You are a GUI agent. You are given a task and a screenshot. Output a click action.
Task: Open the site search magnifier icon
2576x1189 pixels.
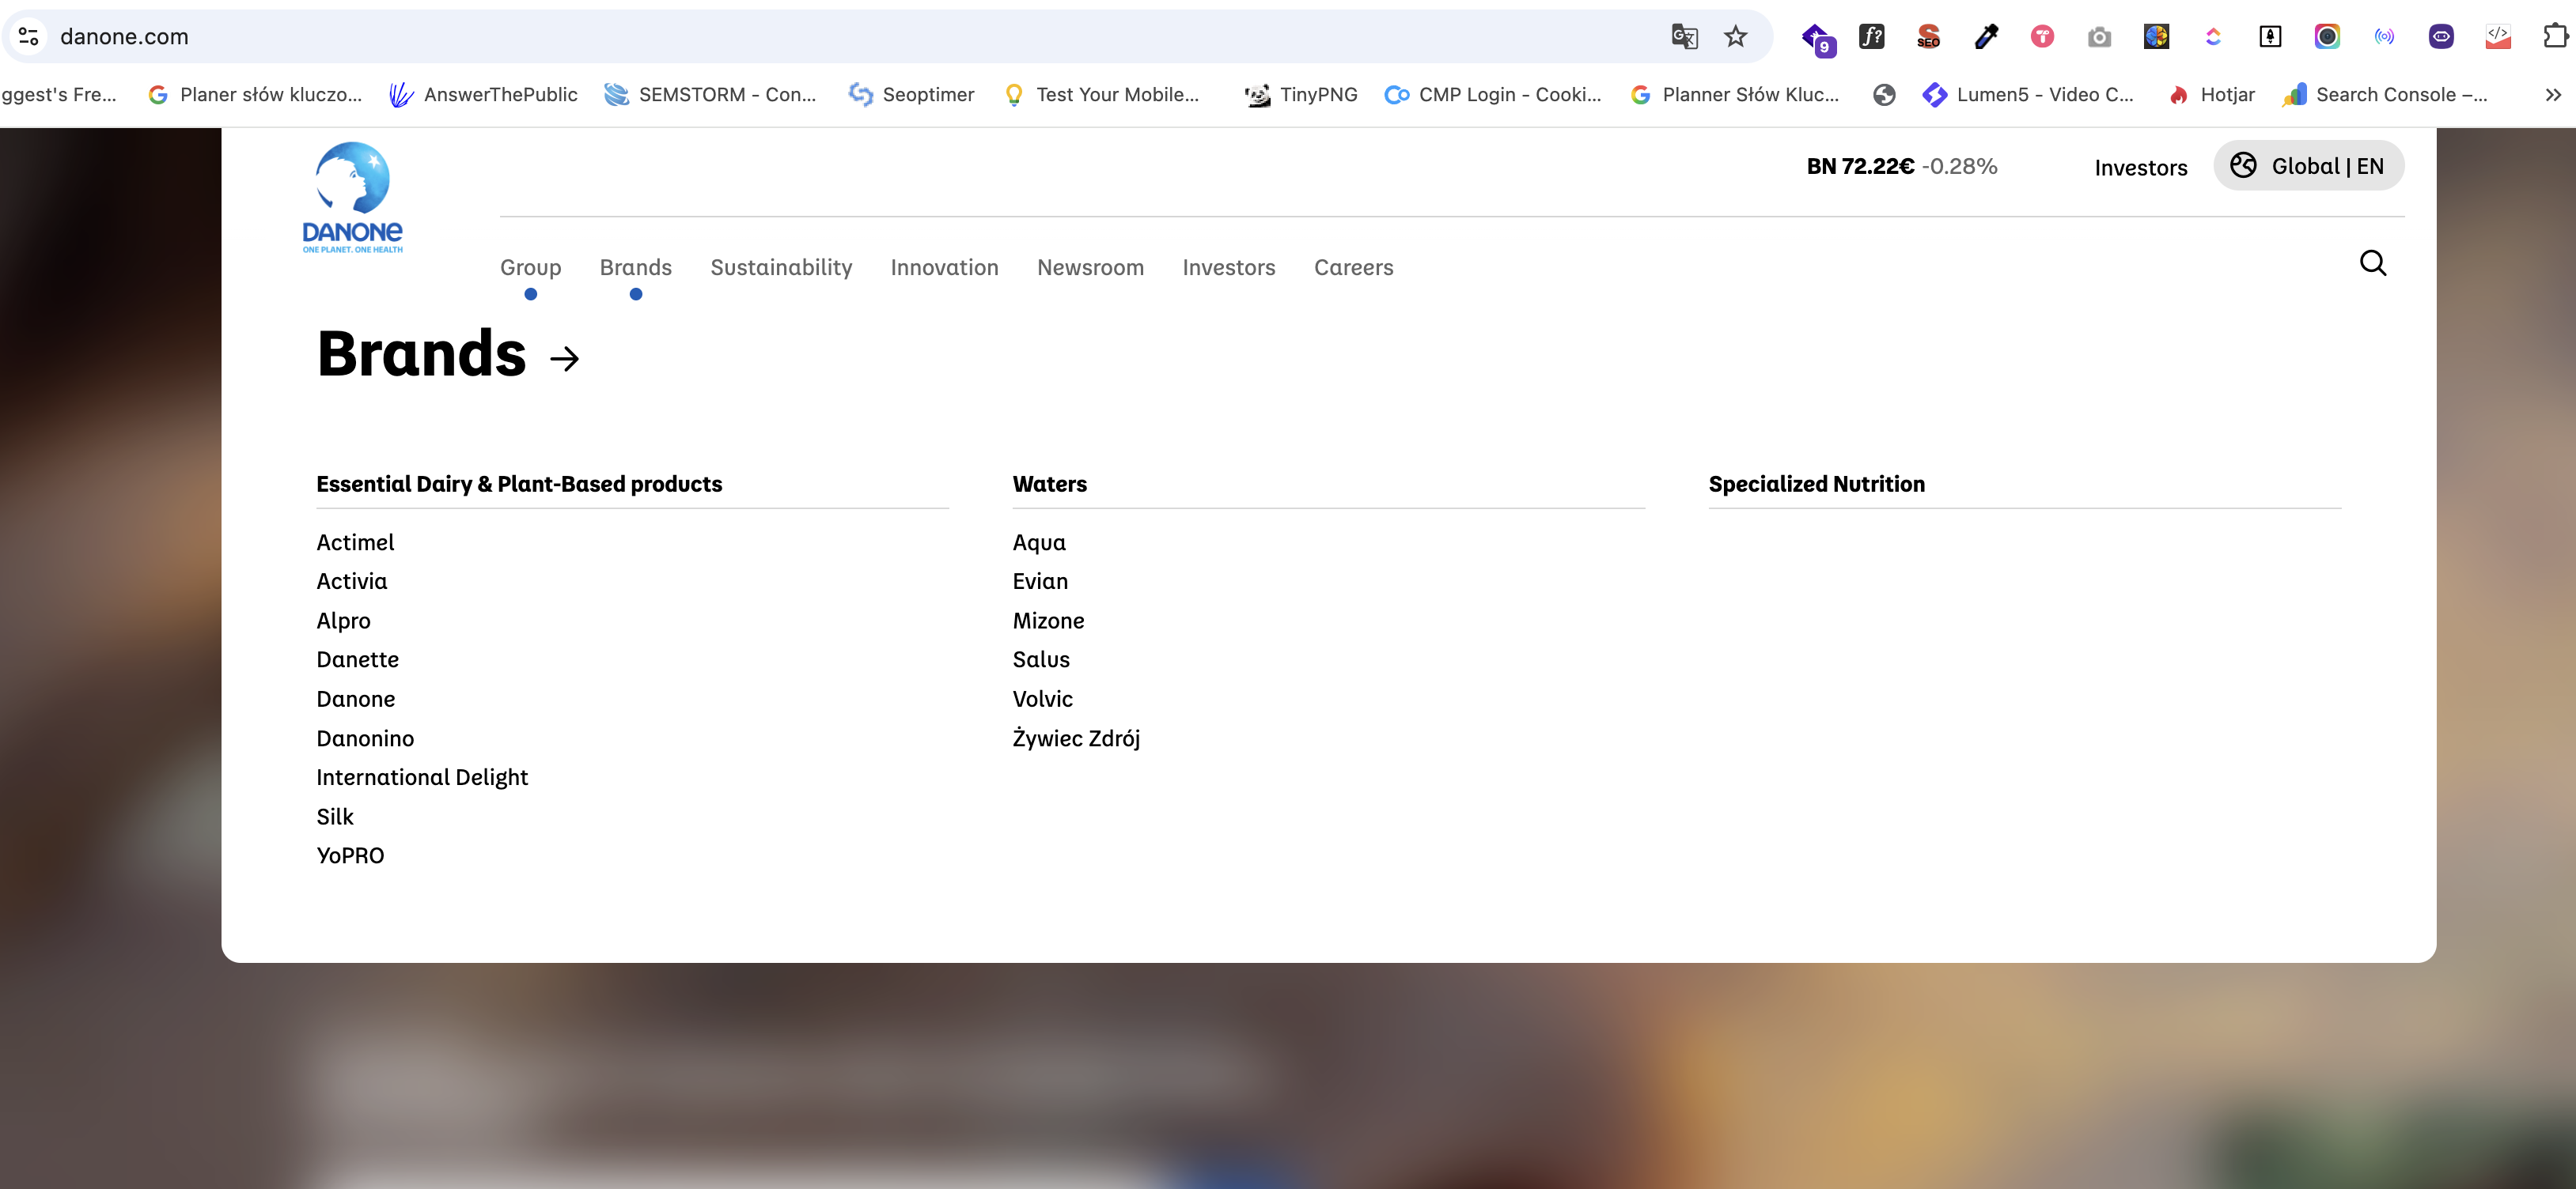pyautogui.click(x=2373, y=262)
